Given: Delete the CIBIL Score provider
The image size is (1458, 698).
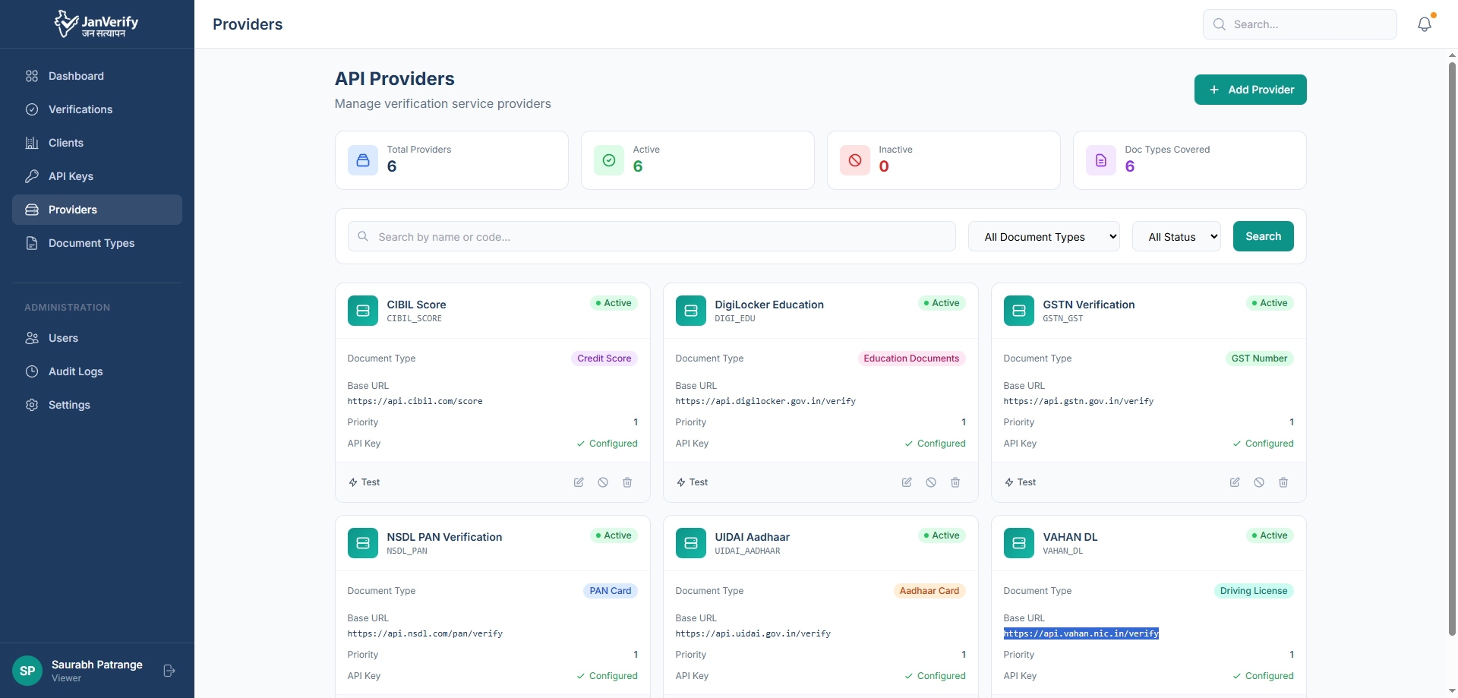Looking at the screenshot, I should [x=627, y=482].
